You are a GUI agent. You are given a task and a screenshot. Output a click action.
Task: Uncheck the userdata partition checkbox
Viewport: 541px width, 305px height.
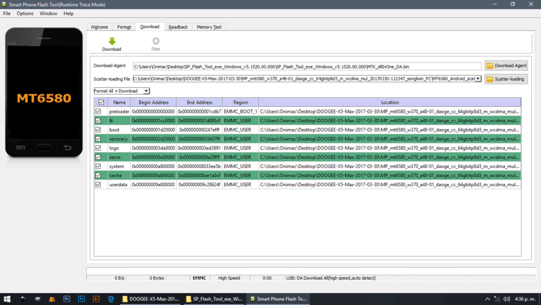(x=99, y=184)
